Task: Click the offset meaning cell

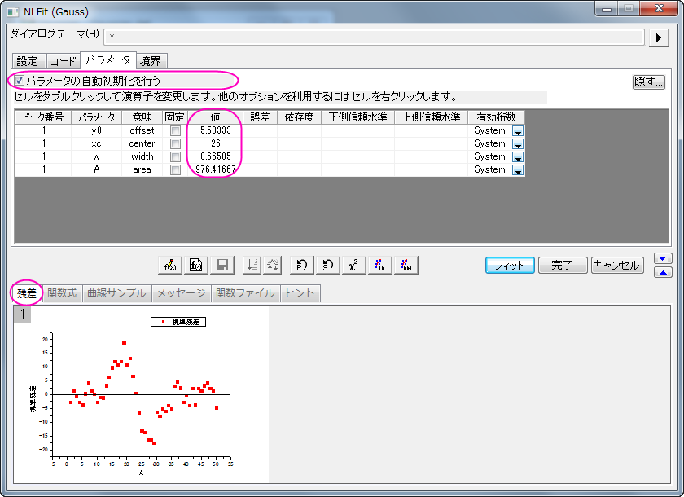Action: point(142,130)
